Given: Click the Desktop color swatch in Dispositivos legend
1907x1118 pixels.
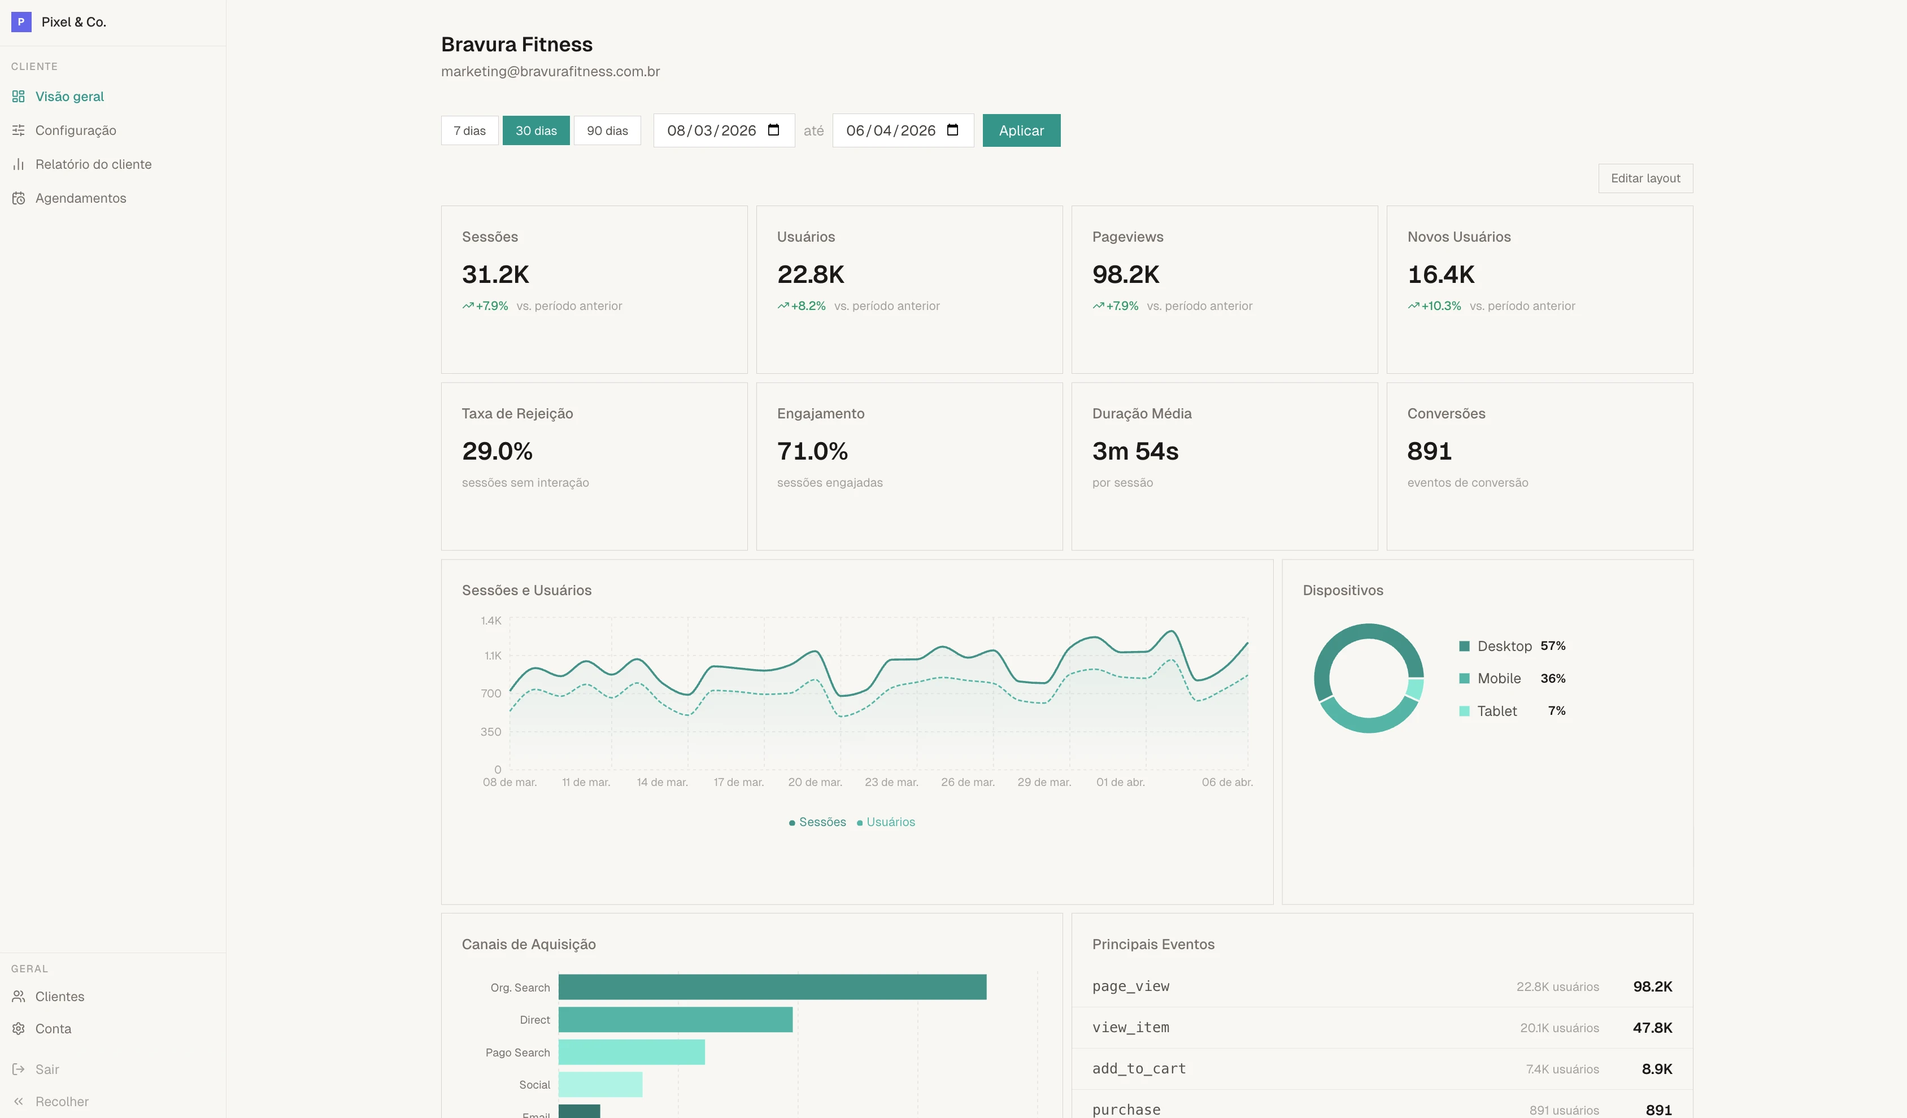Looking at the screenshot, I should click(1465, 646).
